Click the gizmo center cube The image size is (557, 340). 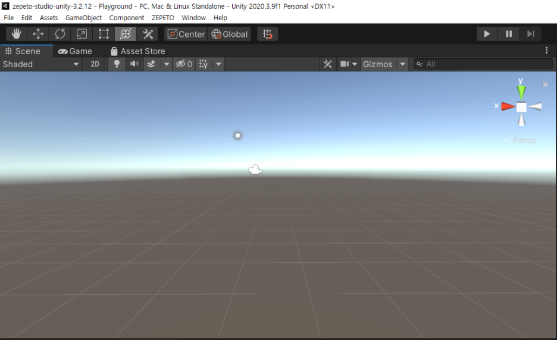click(x=521, y=106)
